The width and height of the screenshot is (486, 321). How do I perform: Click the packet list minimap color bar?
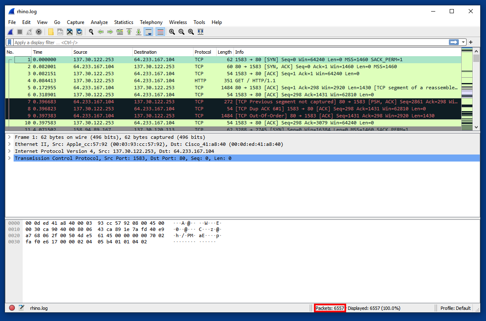pos(467,88)
